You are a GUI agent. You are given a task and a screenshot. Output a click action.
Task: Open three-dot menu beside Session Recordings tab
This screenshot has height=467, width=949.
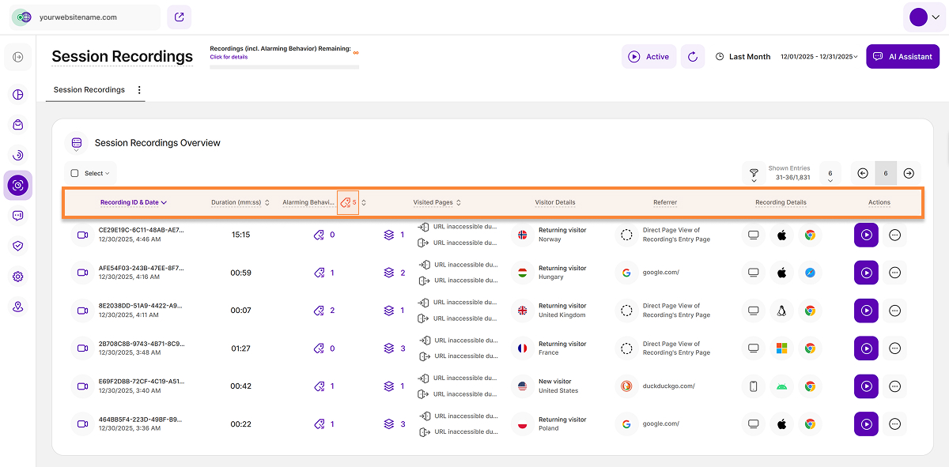[139, 90]
